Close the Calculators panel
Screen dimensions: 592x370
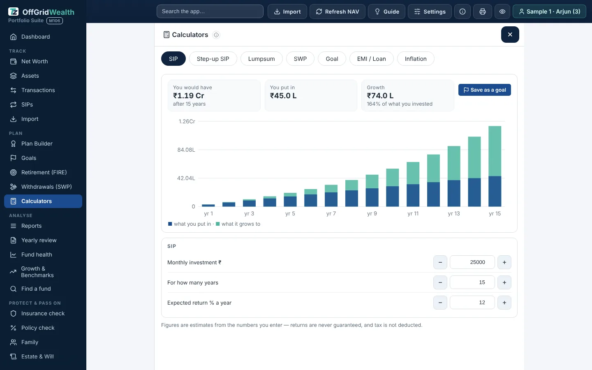pyautogui.click(x=510, y=35)
